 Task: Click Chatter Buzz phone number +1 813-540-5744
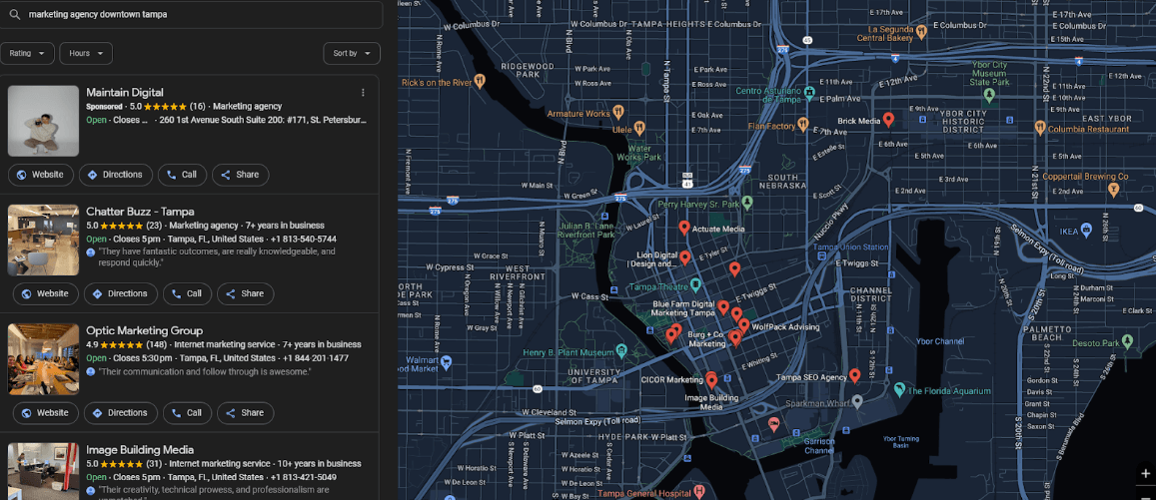point(303,240)
